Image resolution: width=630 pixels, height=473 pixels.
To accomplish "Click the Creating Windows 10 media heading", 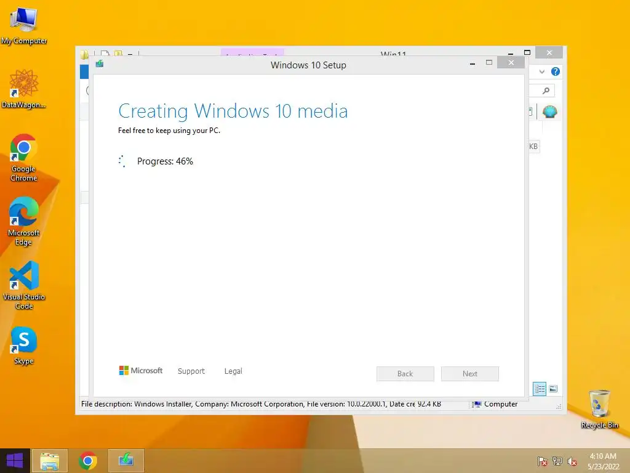I will [233, 111].
